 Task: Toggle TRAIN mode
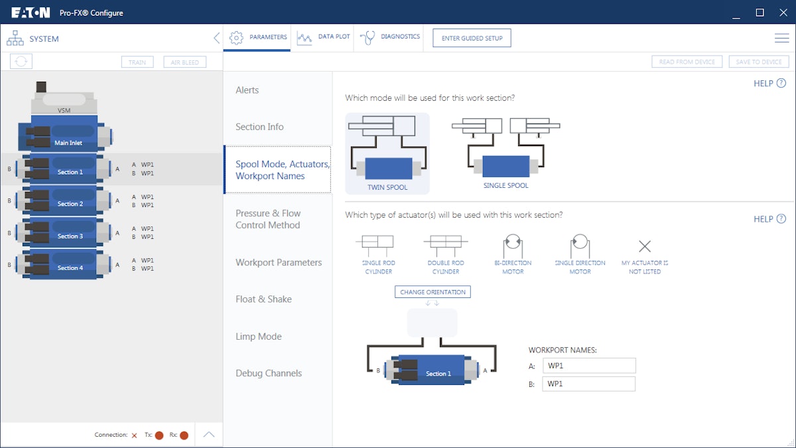pyautogui.click(x=137, y=62)
